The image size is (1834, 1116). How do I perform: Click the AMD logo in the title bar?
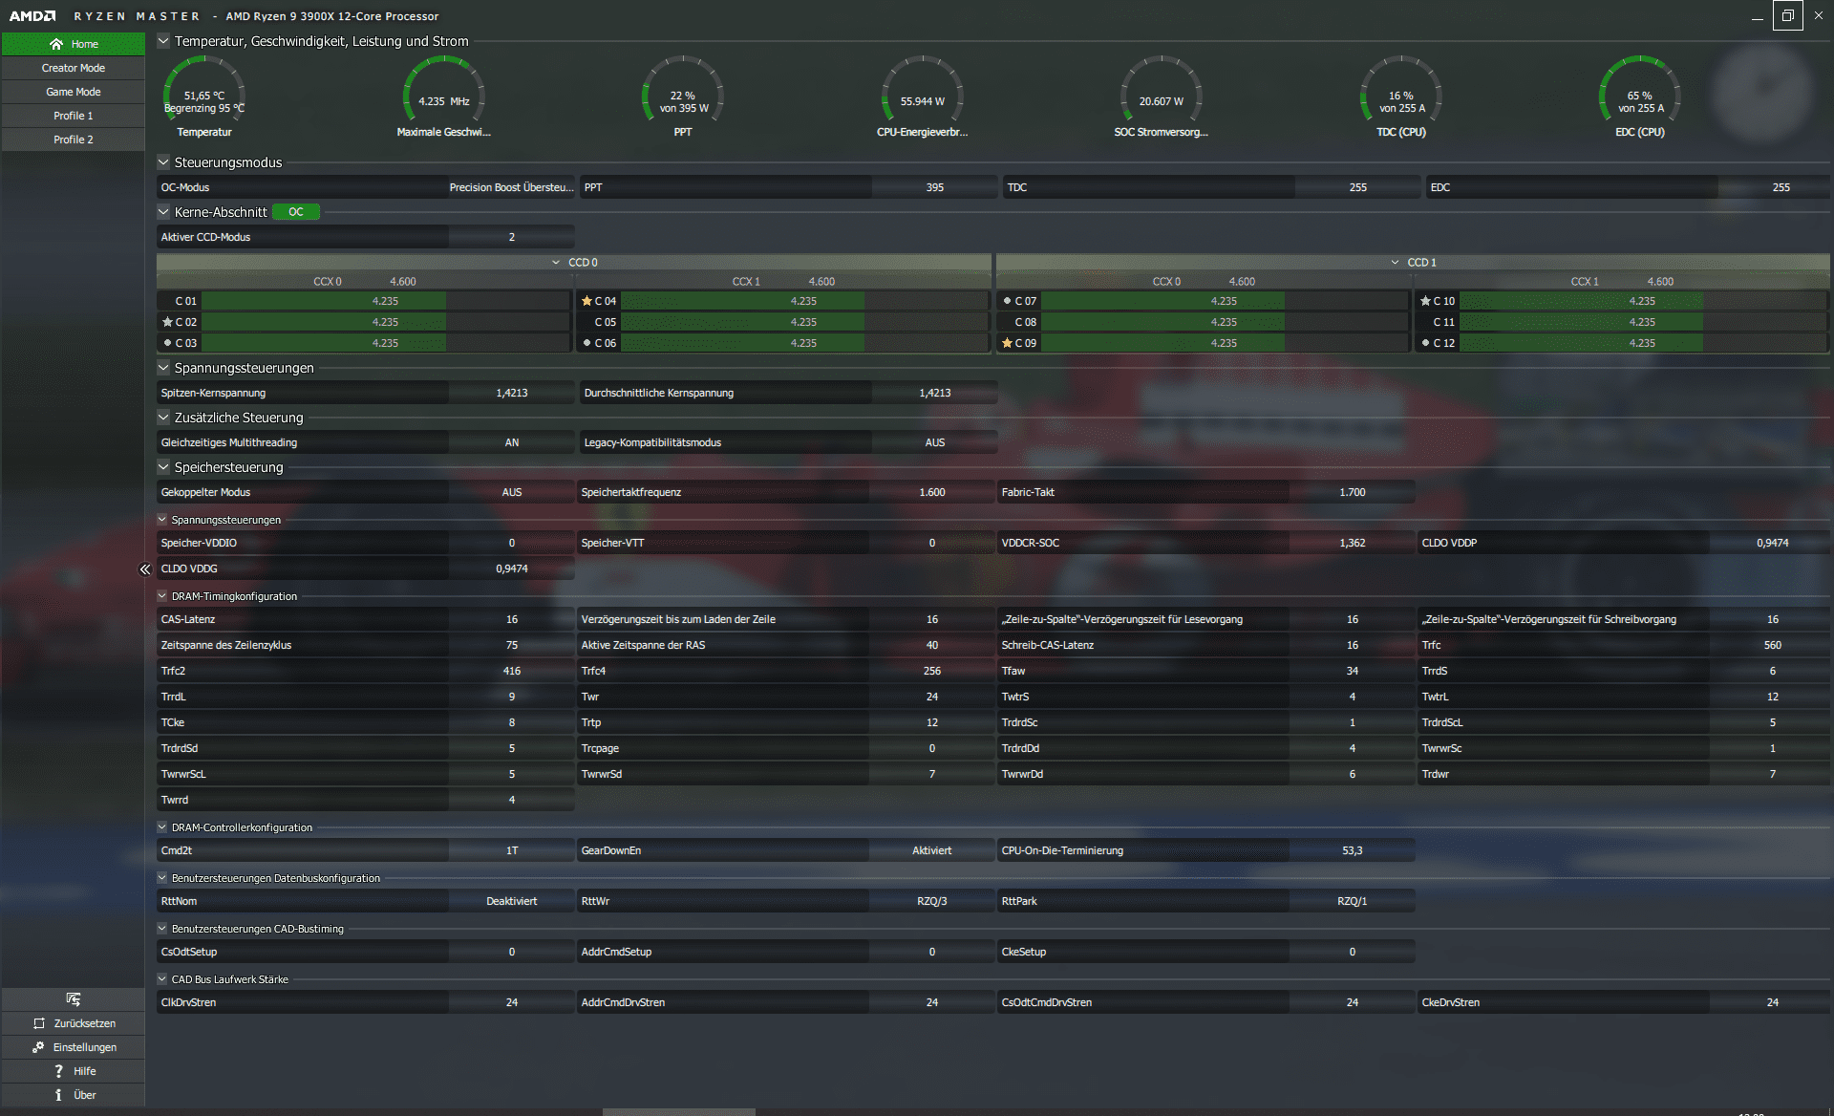[x=32, y=16]
